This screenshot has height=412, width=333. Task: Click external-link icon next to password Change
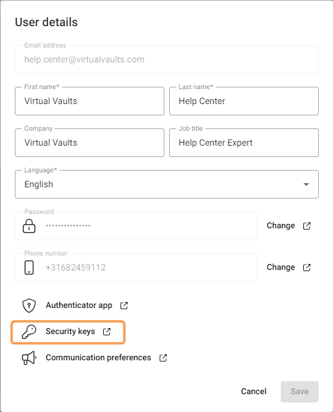(307, 226)
